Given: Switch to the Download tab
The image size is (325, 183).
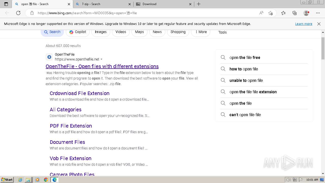Looking at the screenshot, I should [164, 4].
